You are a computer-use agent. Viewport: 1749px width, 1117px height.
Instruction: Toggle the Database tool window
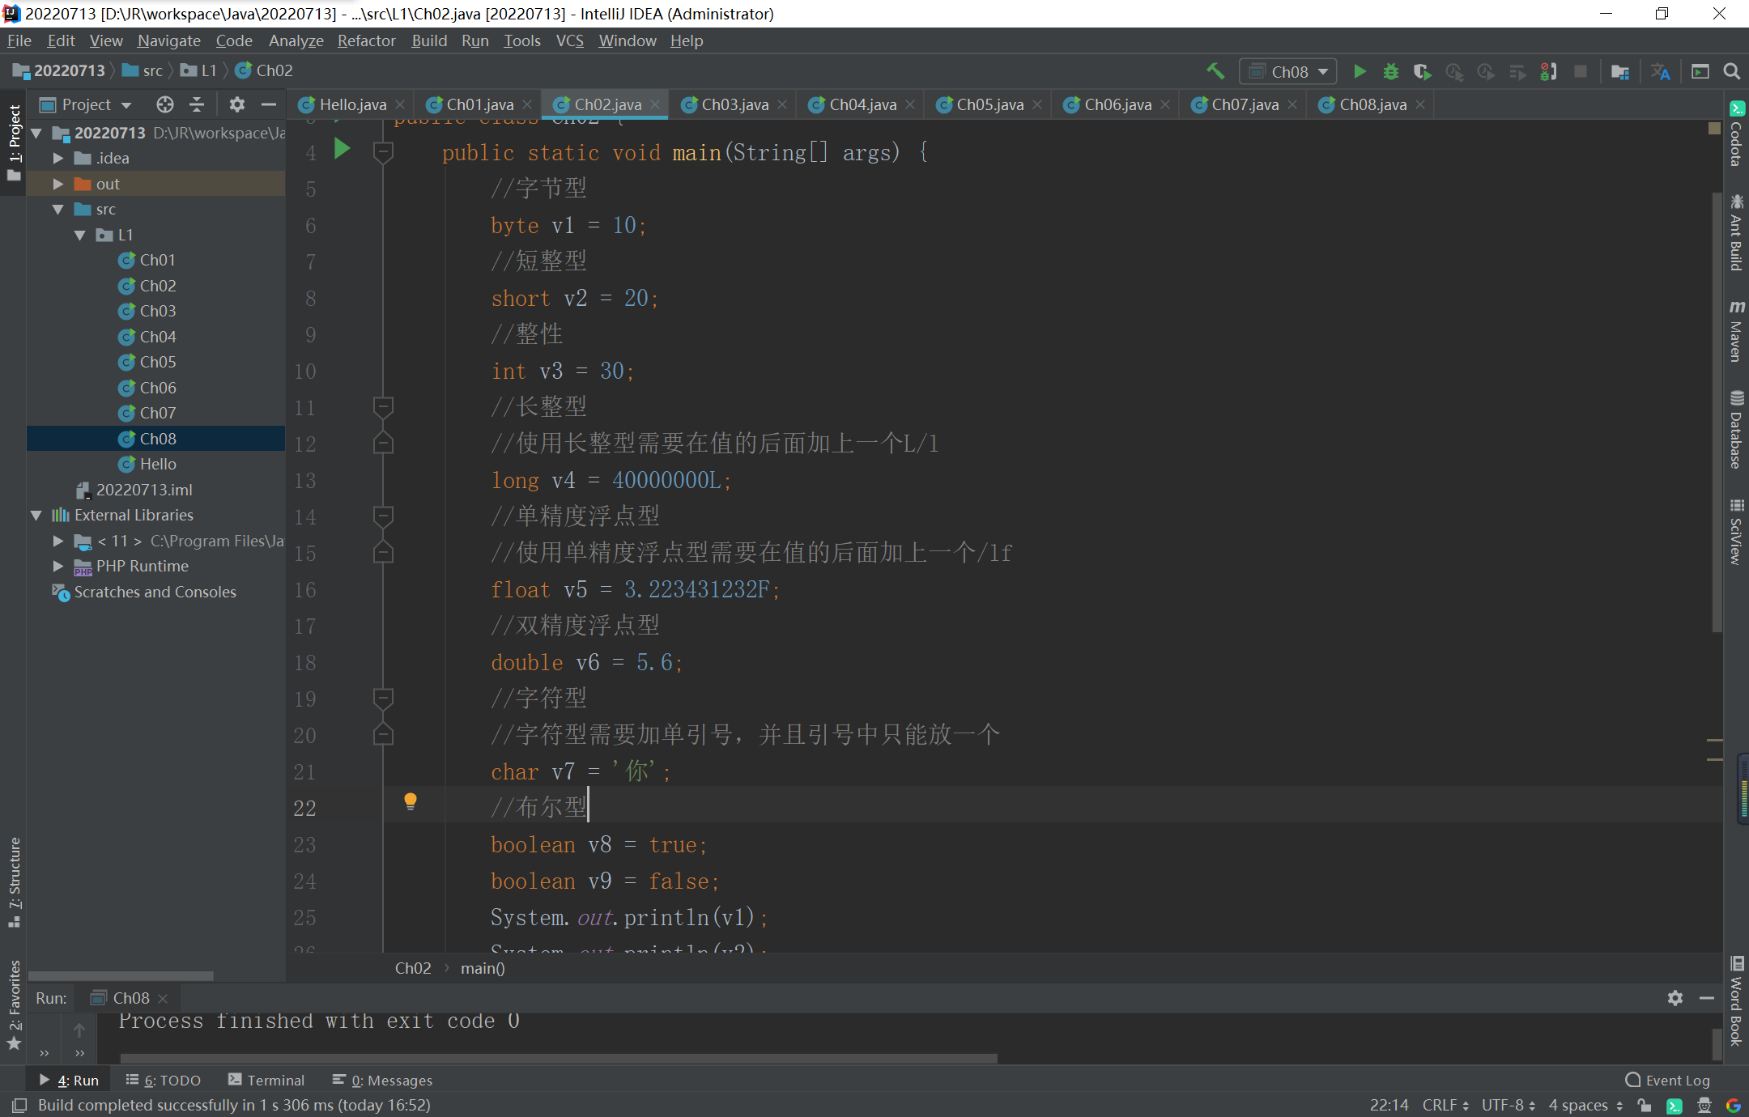1736,429
